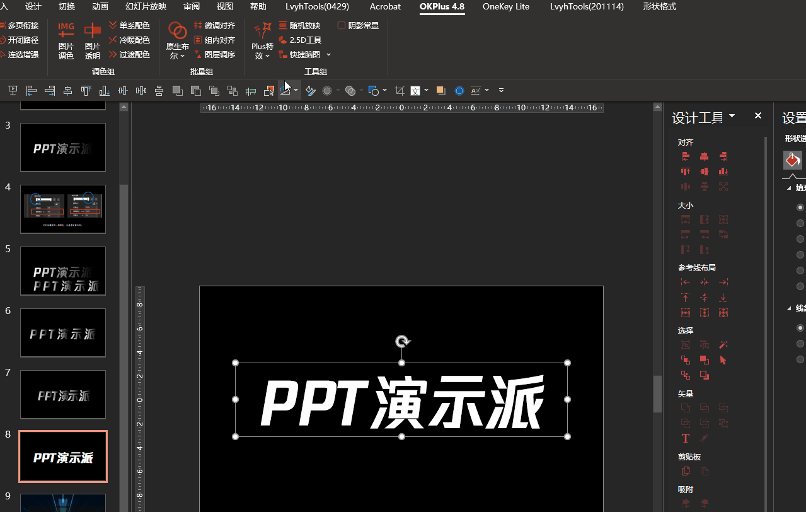Click the 图片透明 image transparency tool
Image resolution: width=806 pixels, height=512 pixels.
point(93,40)
